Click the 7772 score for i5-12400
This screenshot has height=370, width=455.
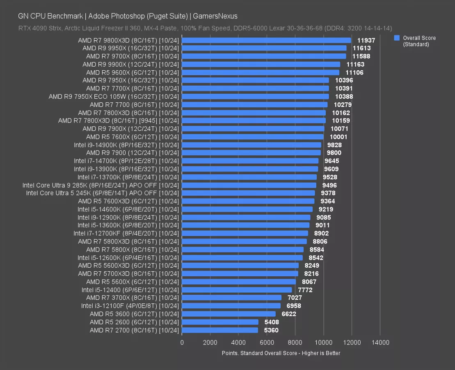(305, 290)
